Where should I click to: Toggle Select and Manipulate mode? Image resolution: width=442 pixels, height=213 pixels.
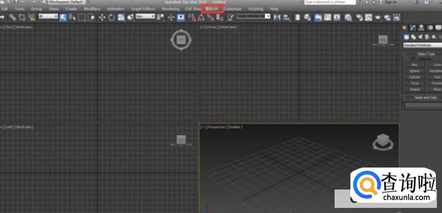click(x=171, y=17)
